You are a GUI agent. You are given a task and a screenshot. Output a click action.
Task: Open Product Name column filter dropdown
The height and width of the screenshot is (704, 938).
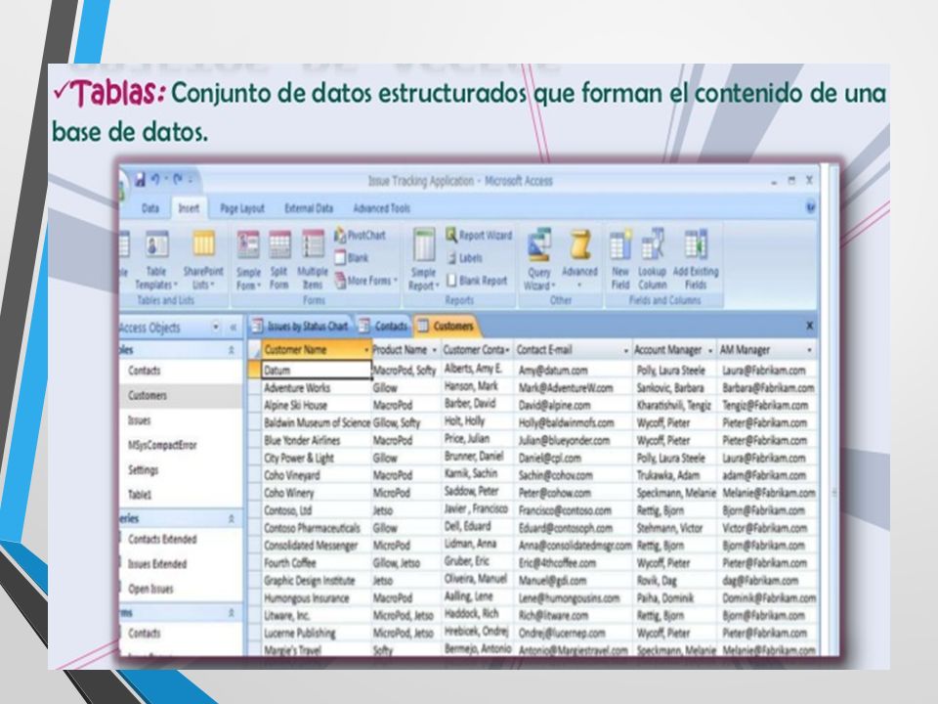click(434, 350)
